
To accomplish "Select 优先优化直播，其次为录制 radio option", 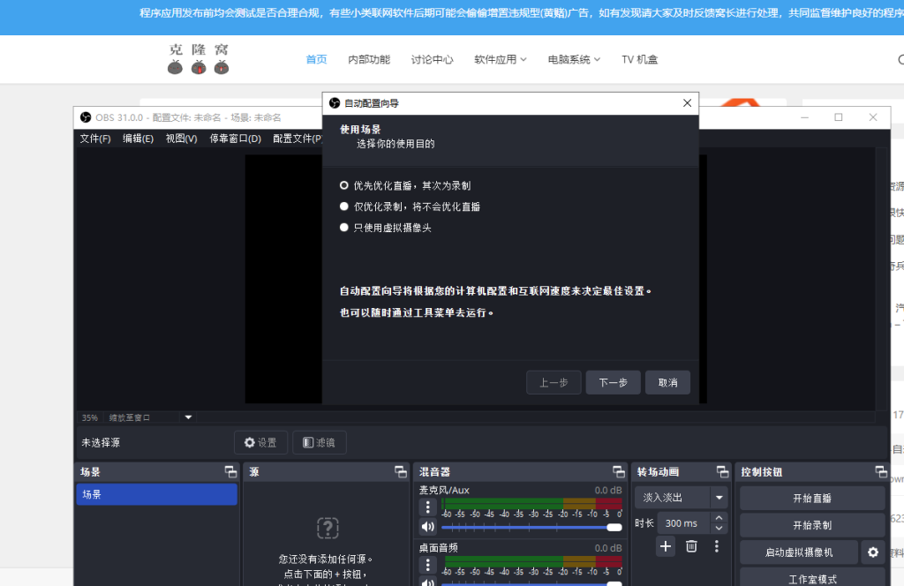I will 405,185.
